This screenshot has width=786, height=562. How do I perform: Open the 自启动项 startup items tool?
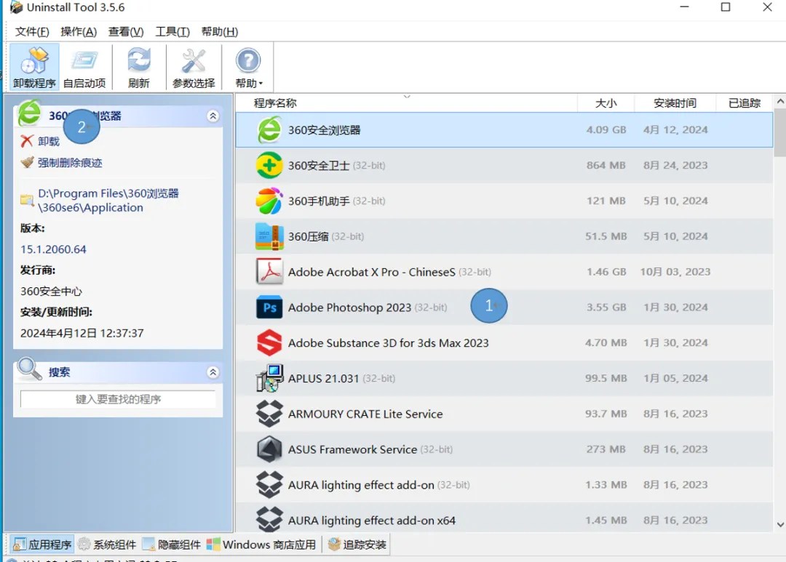click(x=84, y=67)
